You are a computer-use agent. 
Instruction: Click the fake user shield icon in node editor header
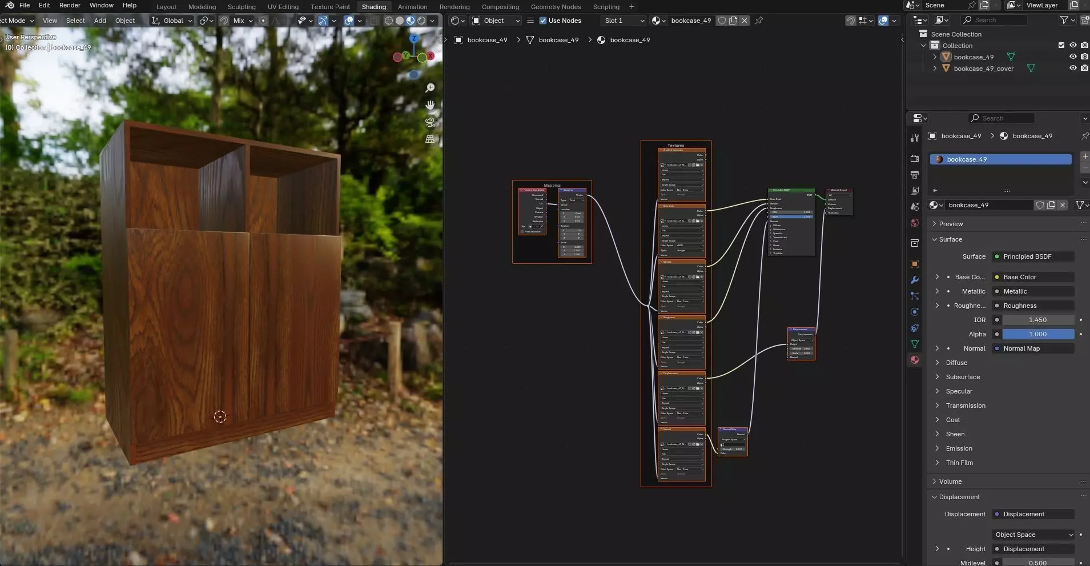point(722,21)
